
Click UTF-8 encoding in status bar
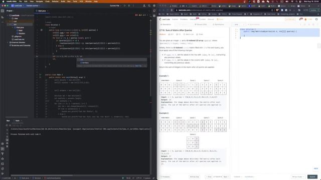coord(139,178)
